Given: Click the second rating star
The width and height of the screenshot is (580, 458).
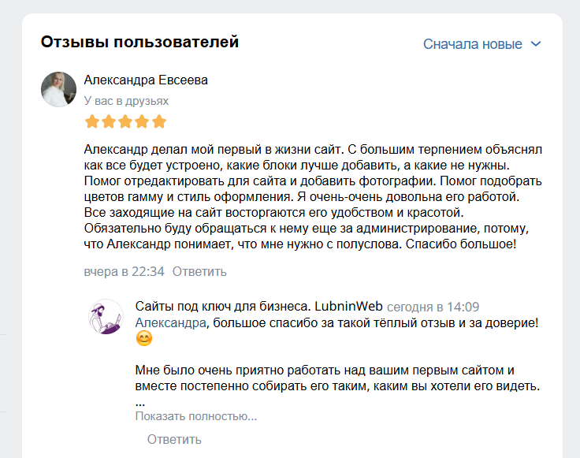Looking at the screenshot, I should click(109, 121).
